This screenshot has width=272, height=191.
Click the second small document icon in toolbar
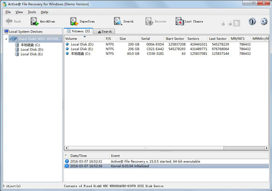coord(230,23)
